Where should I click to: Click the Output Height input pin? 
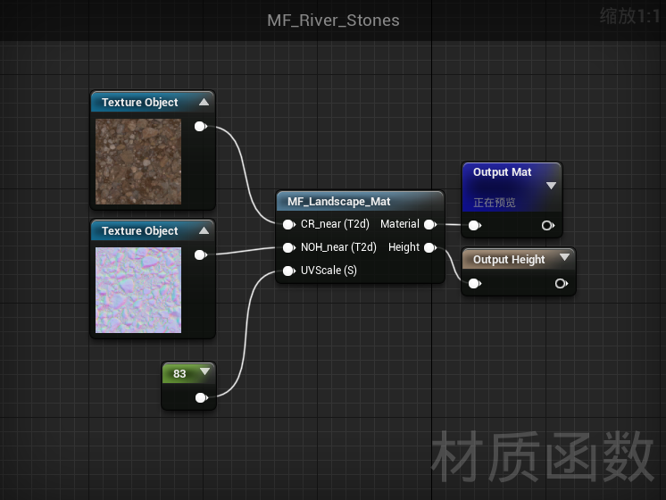(x=474, y=283)
